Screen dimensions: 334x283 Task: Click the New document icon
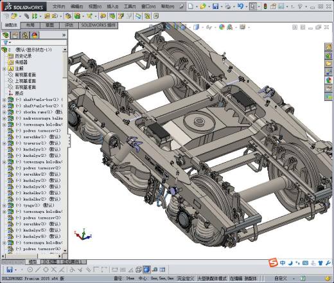(190, 6)
